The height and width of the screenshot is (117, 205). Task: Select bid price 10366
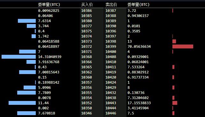pyautogui.click(x=87, y=62)
